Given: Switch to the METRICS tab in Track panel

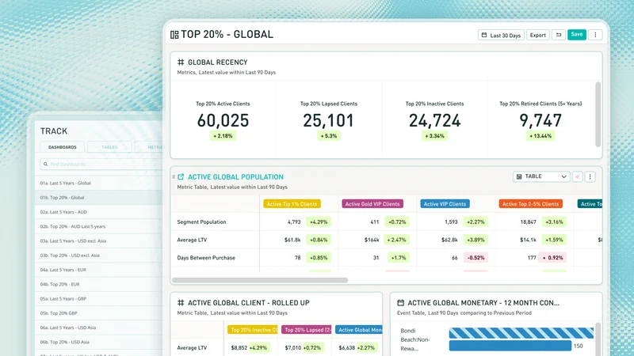Looking at the screenshot, I should coord(150,147).
